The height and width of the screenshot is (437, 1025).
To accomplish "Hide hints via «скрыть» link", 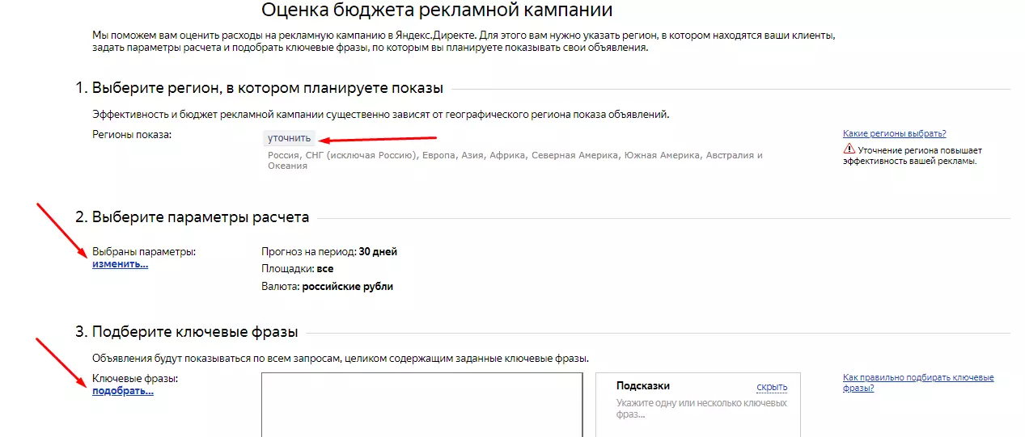I will click(x=772, y=387).
